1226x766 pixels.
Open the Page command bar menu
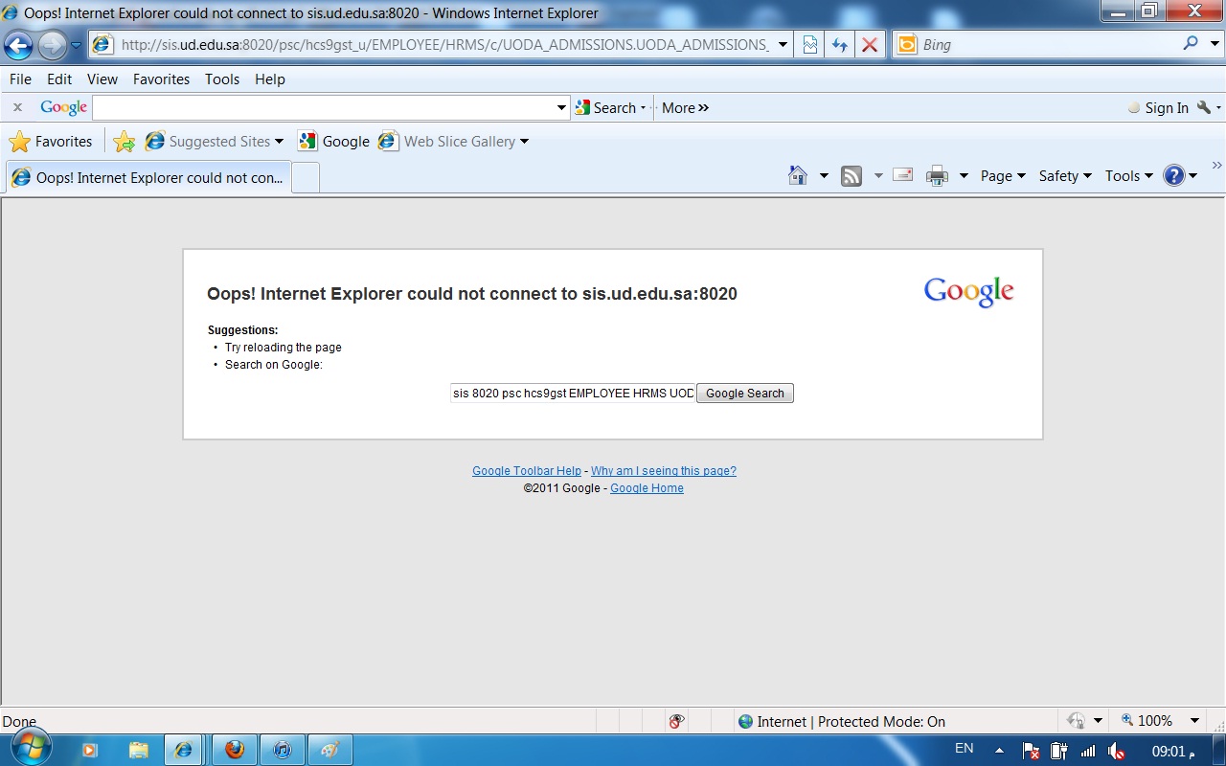[1003, 176]
